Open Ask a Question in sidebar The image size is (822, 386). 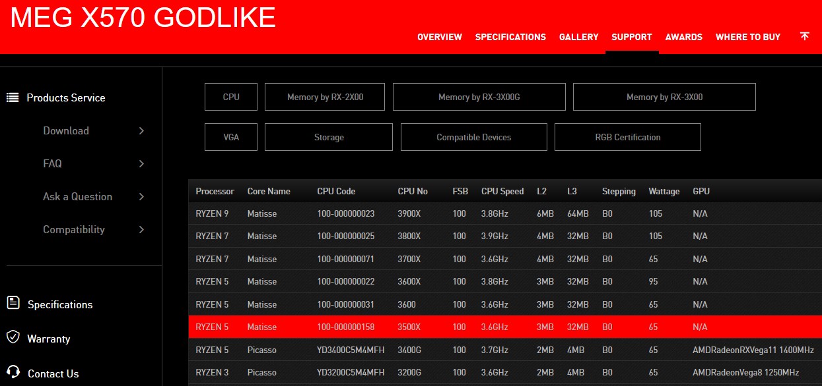[x=77, y=196]
